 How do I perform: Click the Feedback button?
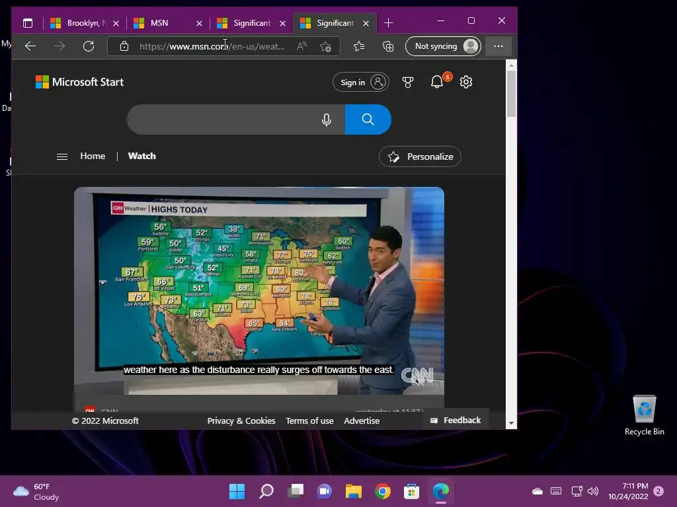(x=456, y=421)
